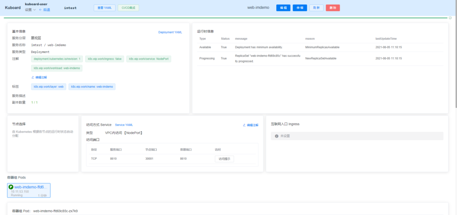The image size is (457, 215).
Task: Click the Kuboard logo text
Action: coord(12,8)
